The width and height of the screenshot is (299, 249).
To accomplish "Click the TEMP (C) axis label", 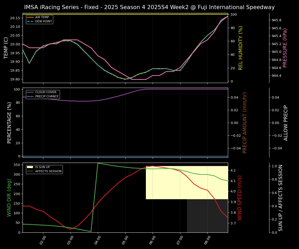I will coord(6,48).
